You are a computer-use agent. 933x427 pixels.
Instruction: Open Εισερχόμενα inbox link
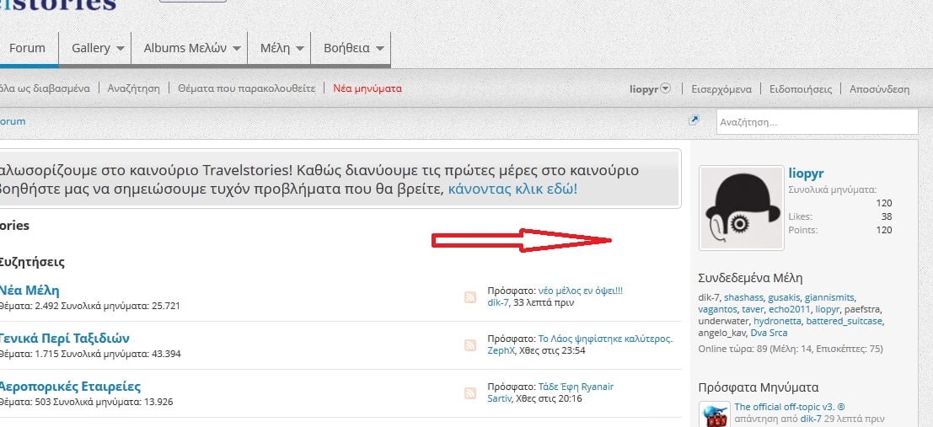pyautogui.click(x=721, y=88)
